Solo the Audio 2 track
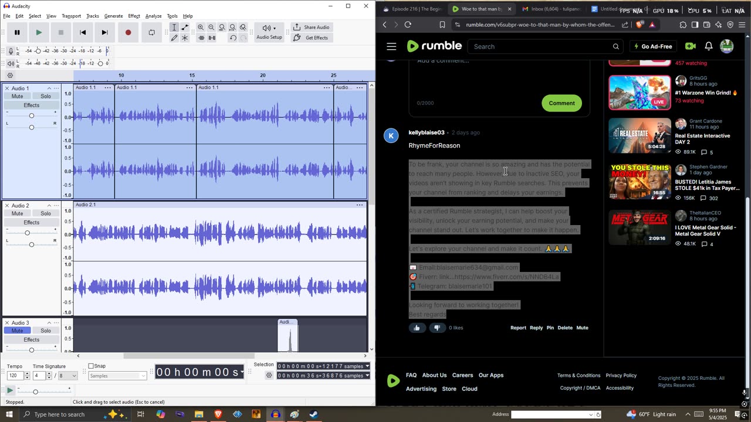Viewport: 751px width, 422px height. [x=46, y=213]
